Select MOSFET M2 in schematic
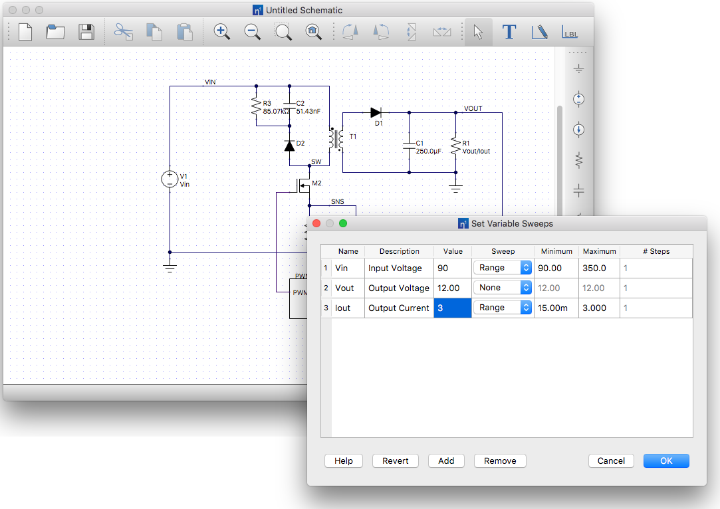This screenshot has width=720, height=509. 303,185
